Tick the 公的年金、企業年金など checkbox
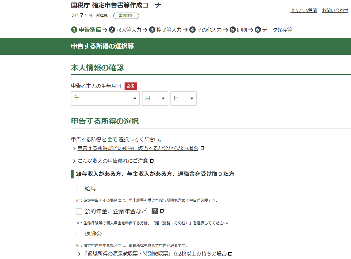This screenshot has width=351, height=259. 79,211
